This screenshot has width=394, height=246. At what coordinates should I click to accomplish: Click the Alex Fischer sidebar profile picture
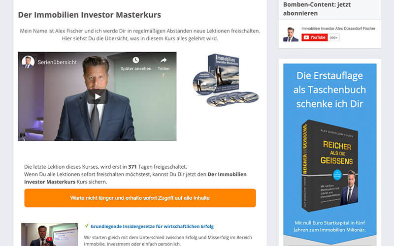click(x=291, y=34)
